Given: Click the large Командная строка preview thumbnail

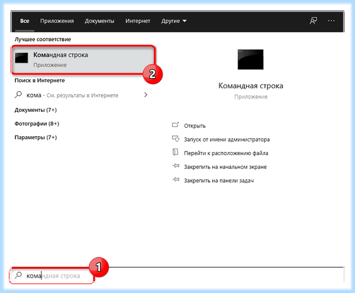Looking at the screenshot, I should tap(250, 59).
